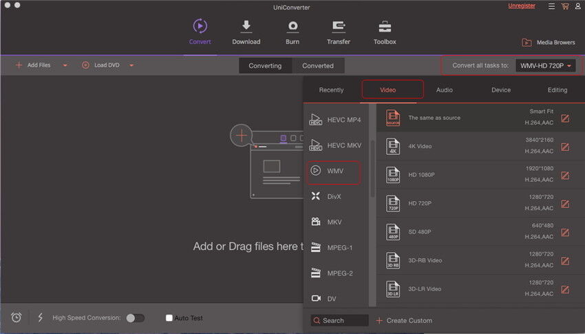Switch to the Editing tab
This screenshot has height=334, width=585.
[x=557, y=90]
